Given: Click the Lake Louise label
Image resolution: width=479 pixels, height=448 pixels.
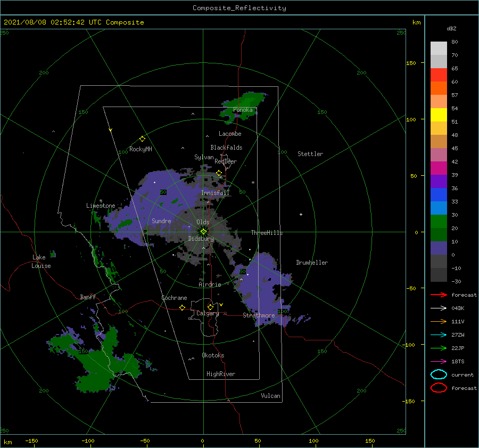Looking at the screenshot, I should click(41, 262).
